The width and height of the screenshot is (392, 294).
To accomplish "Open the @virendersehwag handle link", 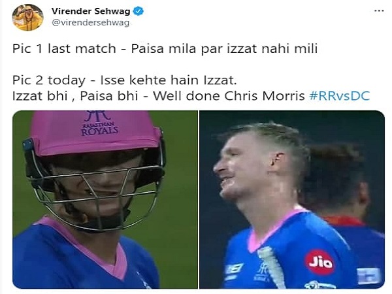I will (x=91, y=23).
